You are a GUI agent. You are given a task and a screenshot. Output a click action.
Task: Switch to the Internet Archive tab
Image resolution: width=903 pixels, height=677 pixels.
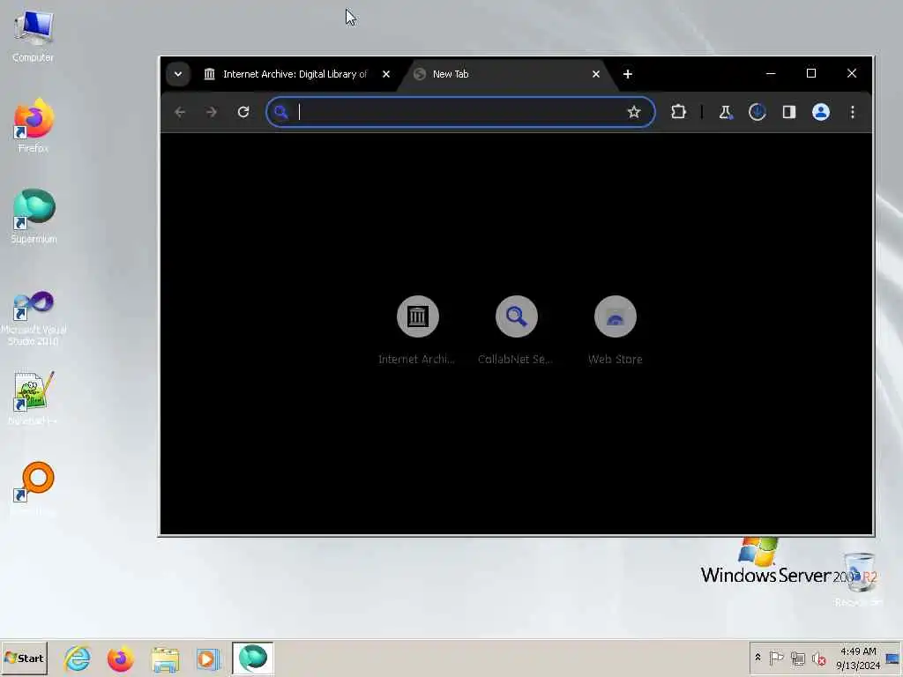(296, 74)
